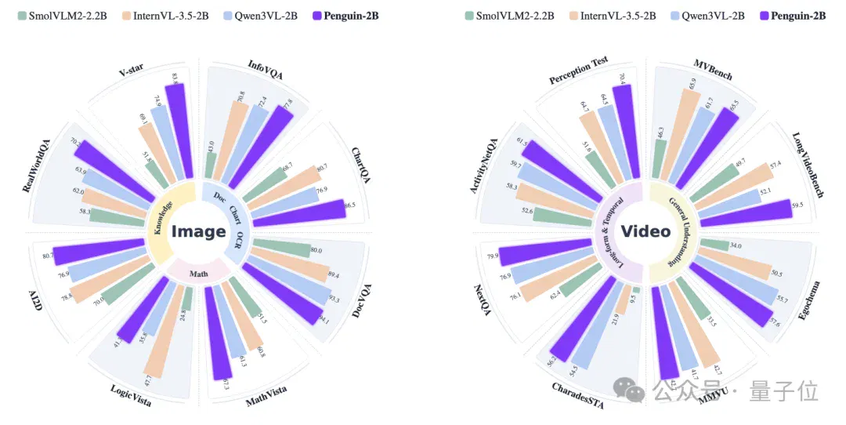Screen dimensions: 846x425
Task: Click the purple 79.9 NextQA bar
Action: point(545,252)
